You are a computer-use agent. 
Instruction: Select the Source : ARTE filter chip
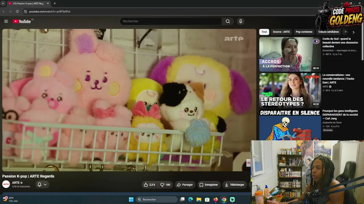(x=281, y=32)
